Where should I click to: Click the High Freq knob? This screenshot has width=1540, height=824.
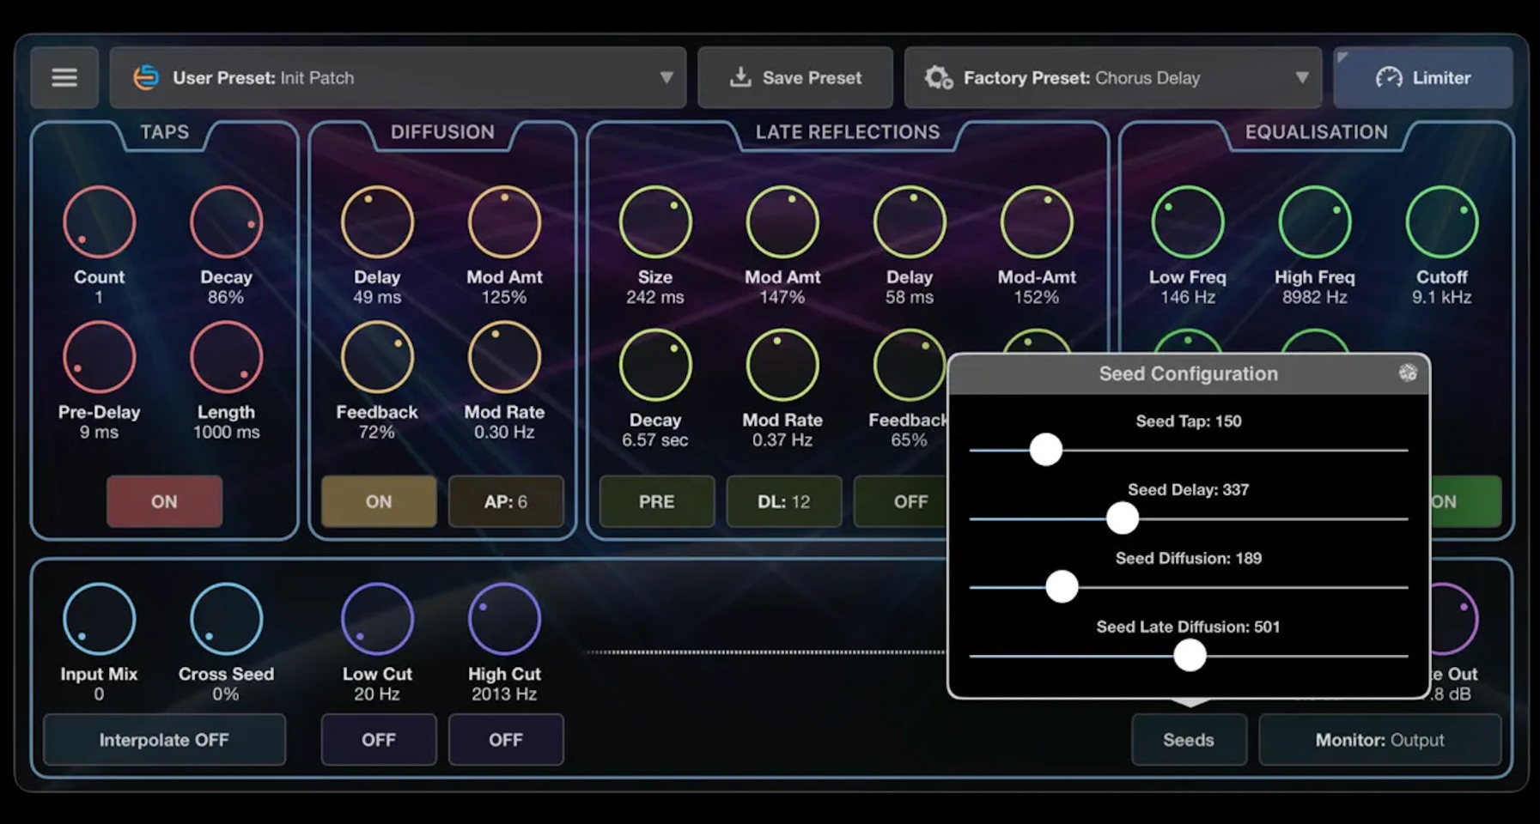(1315, 222)
